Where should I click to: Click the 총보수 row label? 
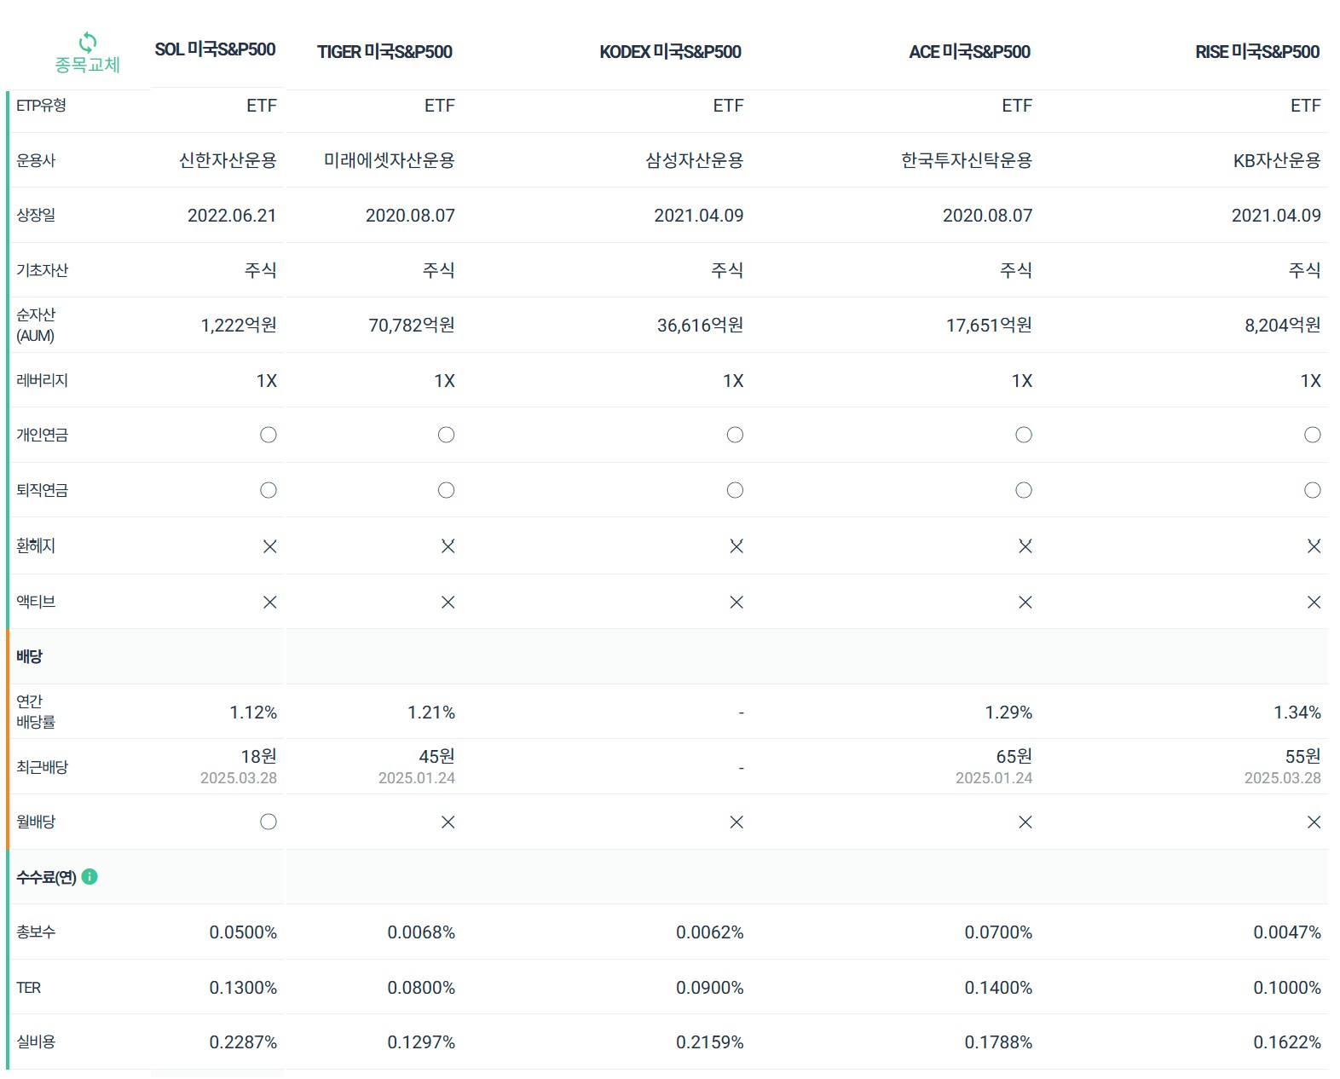click(36, 932)
